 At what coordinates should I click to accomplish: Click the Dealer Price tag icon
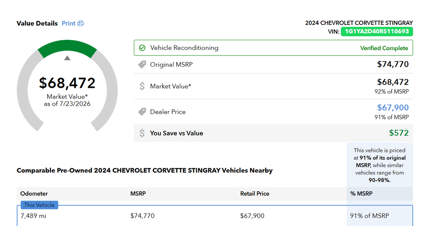pyautogui.click(x=142, y=112)
